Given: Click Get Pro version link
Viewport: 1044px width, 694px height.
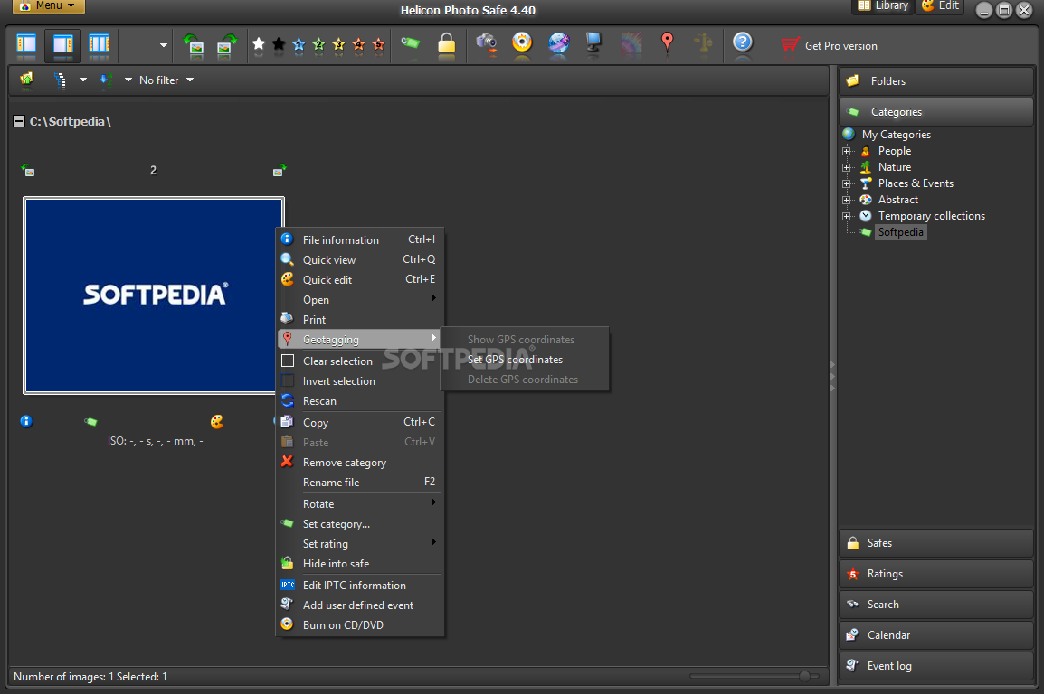Looking at the screenshot, I should (x=829, y=46).
